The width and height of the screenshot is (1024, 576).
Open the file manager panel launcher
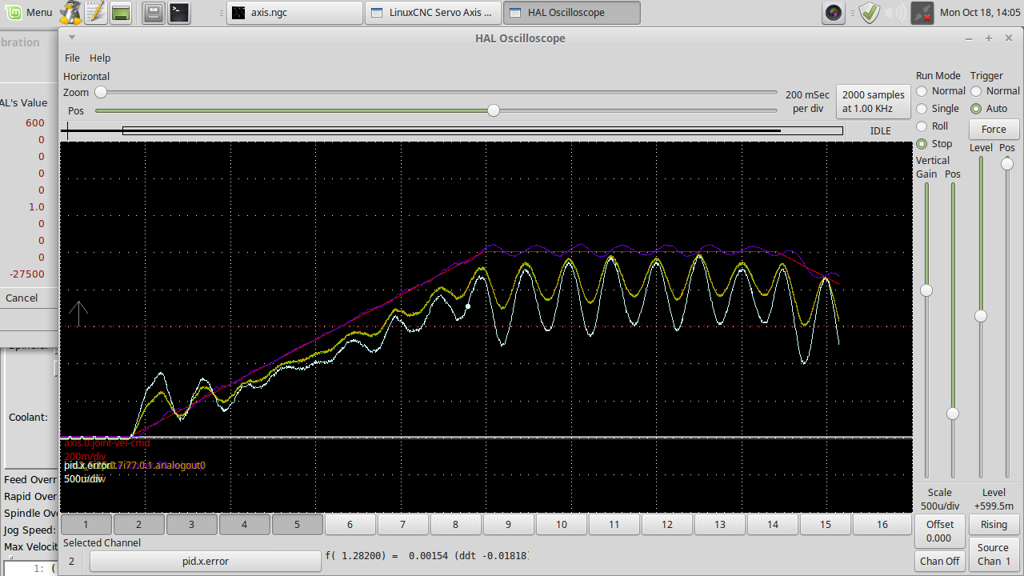(x=154, y=12)
